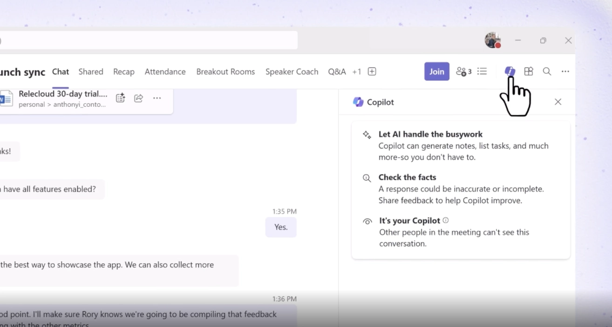Image resolution: width=612 pixels, height=327 pixels.
Task: Minimize the Teams window
Action: pos(518,40)
